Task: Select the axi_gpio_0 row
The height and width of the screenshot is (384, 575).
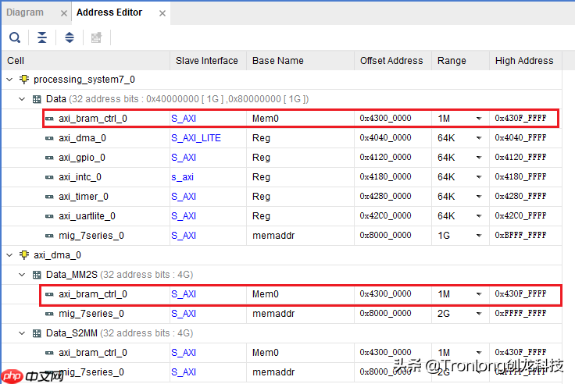Action: 281,158
